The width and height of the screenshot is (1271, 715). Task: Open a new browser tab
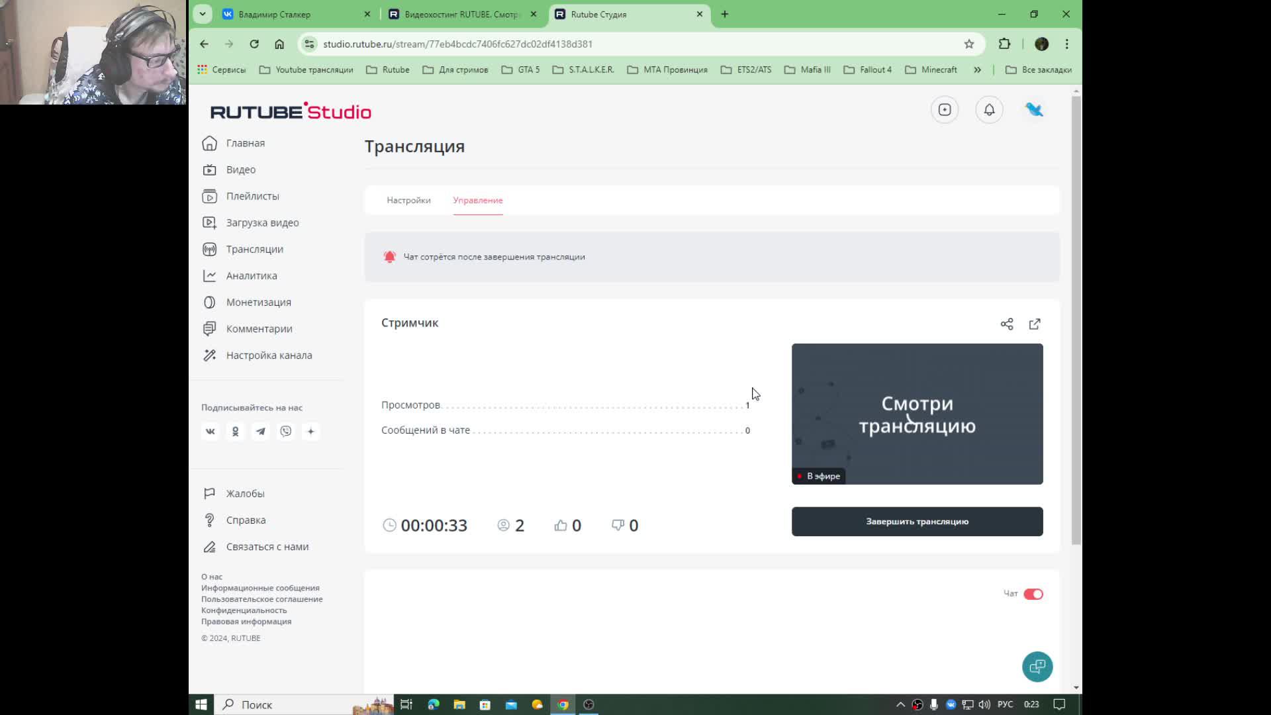(725, 14)
